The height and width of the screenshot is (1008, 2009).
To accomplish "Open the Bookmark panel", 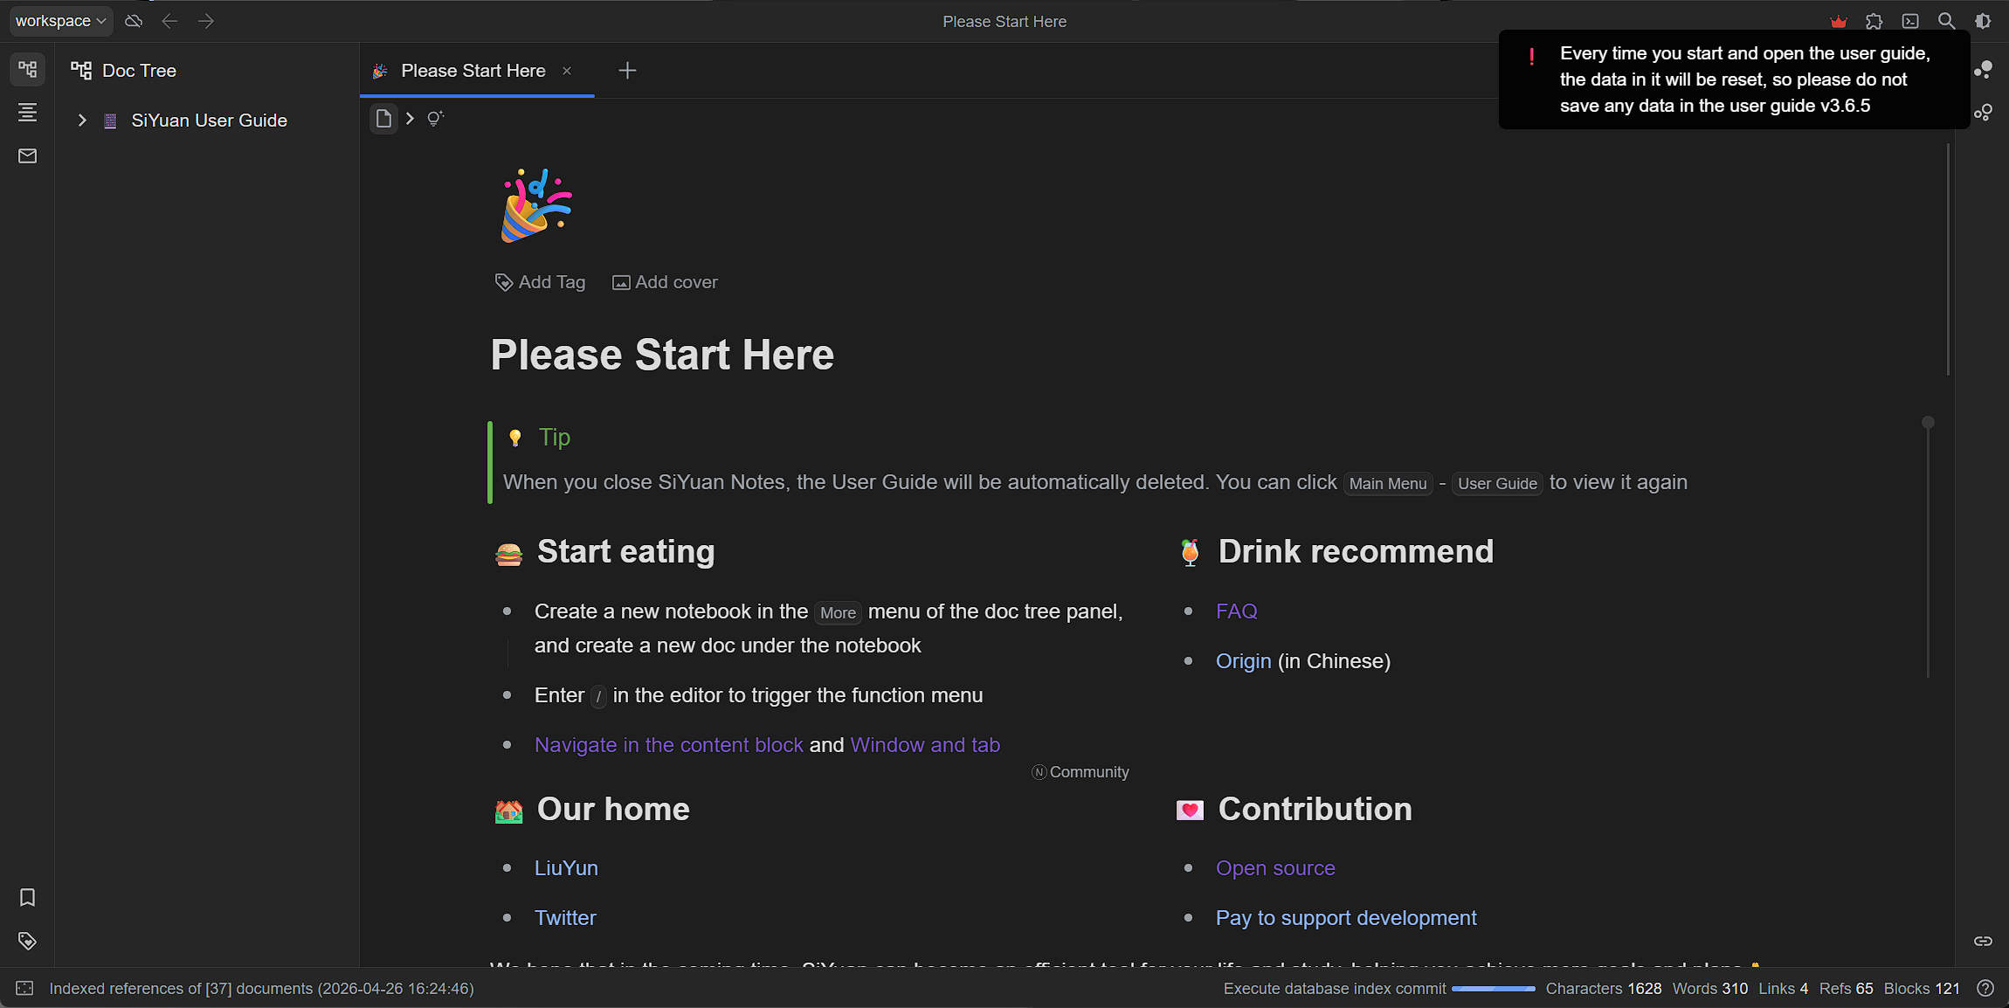I will [x=27, y=897].
